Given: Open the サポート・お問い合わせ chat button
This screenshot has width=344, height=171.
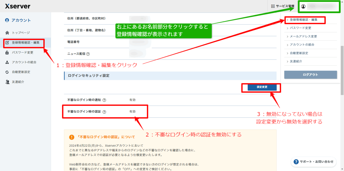Looking at the screenshot, I should (x=313, y=162).
